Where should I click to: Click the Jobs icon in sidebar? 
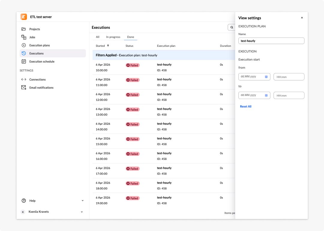24,37
